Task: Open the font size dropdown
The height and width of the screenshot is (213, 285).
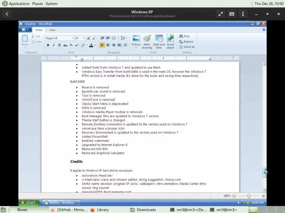Action: tap(83, 38)
